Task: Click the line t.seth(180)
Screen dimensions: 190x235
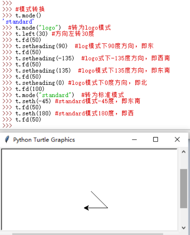Action: coord(33,114)
